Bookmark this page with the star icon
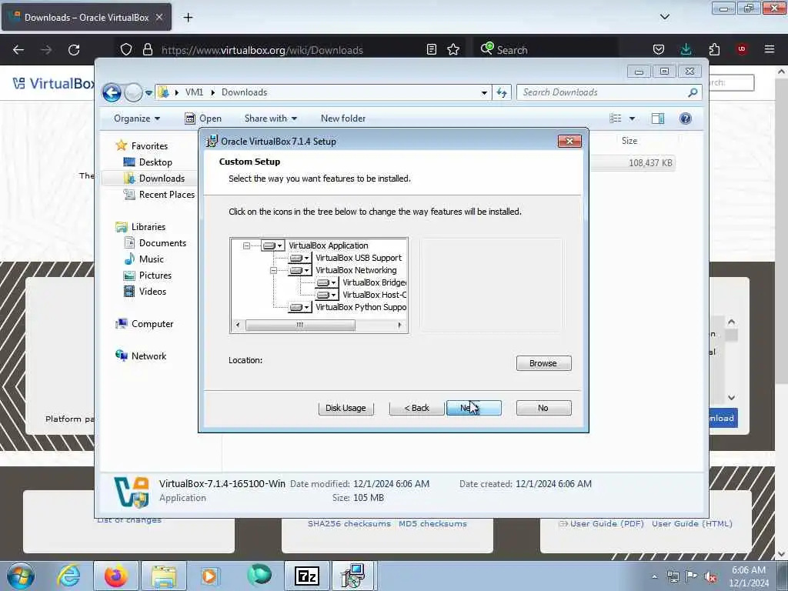The height and width of the screenshot is (591, 788). [x=453, y=49]
